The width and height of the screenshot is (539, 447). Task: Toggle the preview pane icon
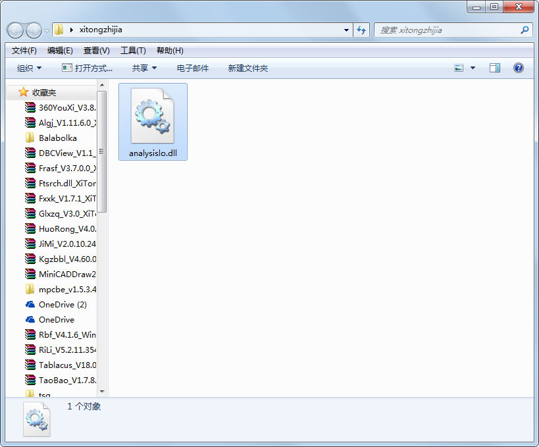[x=495, y=68]
